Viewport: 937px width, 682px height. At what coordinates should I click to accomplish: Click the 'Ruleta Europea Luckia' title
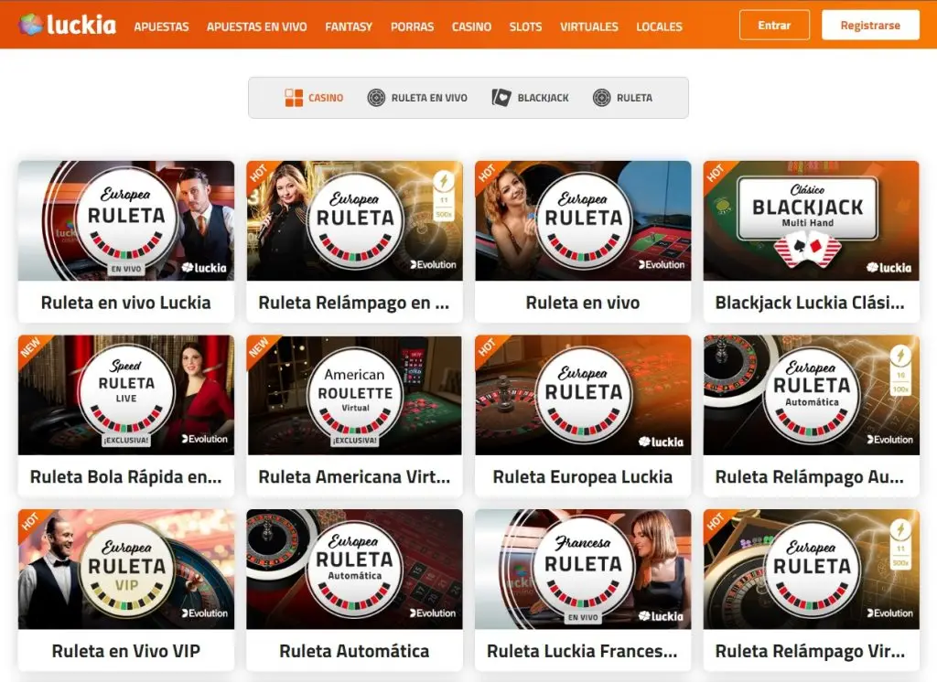point(583,476)
